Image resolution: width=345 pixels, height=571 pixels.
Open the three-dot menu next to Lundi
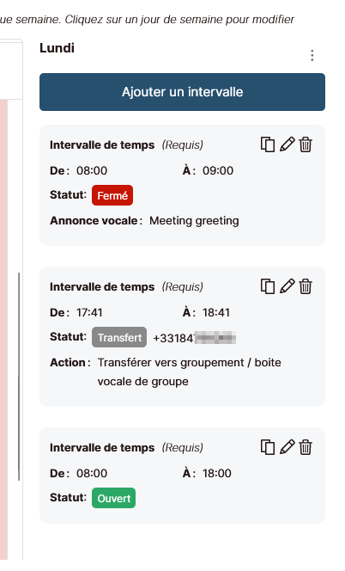click(312, 55)
